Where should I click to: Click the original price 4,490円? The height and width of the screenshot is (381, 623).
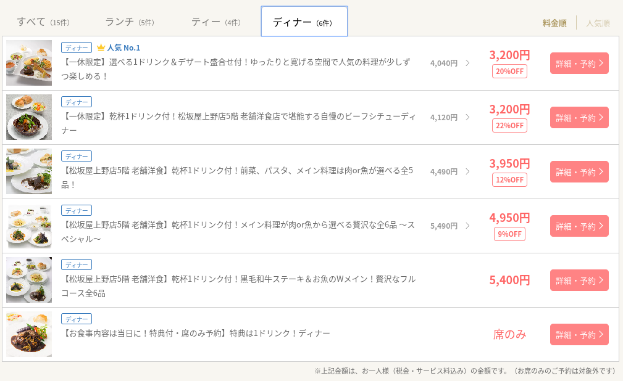point(444,172)
